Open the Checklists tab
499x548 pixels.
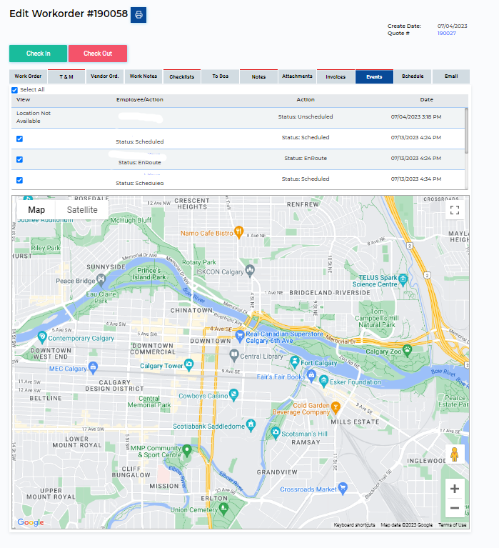182,76
